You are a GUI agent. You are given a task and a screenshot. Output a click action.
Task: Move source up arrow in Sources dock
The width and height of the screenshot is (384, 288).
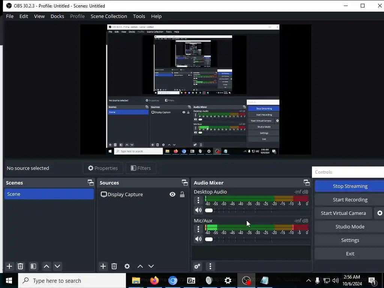coord(140,266)
